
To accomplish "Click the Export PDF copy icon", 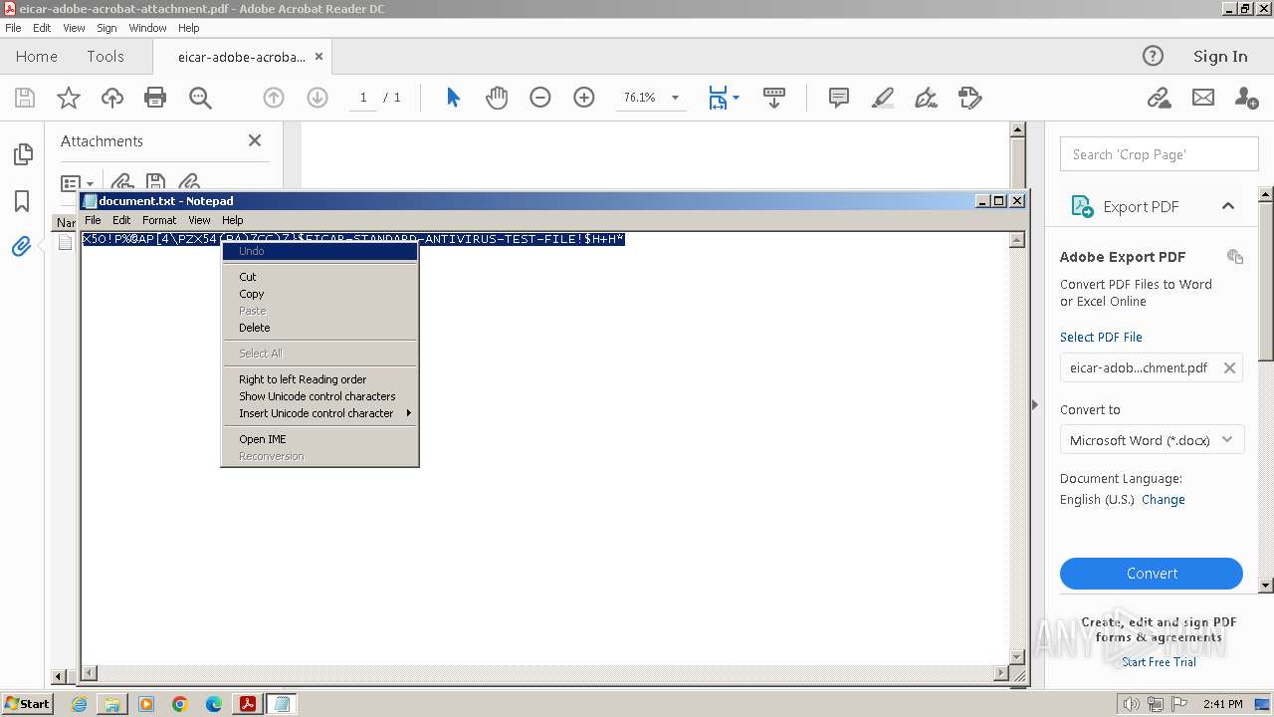I will pyautogui.click(x=1235, y=257).
